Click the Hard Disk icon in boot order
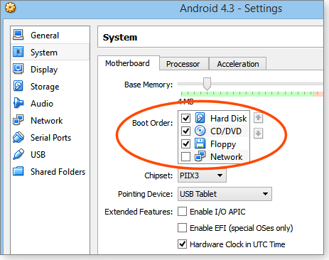Image resolution: width=329 pixels, height=260 pixels. click(x=200, y=118)
